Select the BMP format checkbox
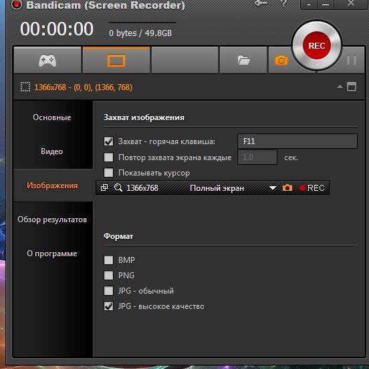Image resolution: width=369 pixels, height=369 pixels. [x=108, y=260]
